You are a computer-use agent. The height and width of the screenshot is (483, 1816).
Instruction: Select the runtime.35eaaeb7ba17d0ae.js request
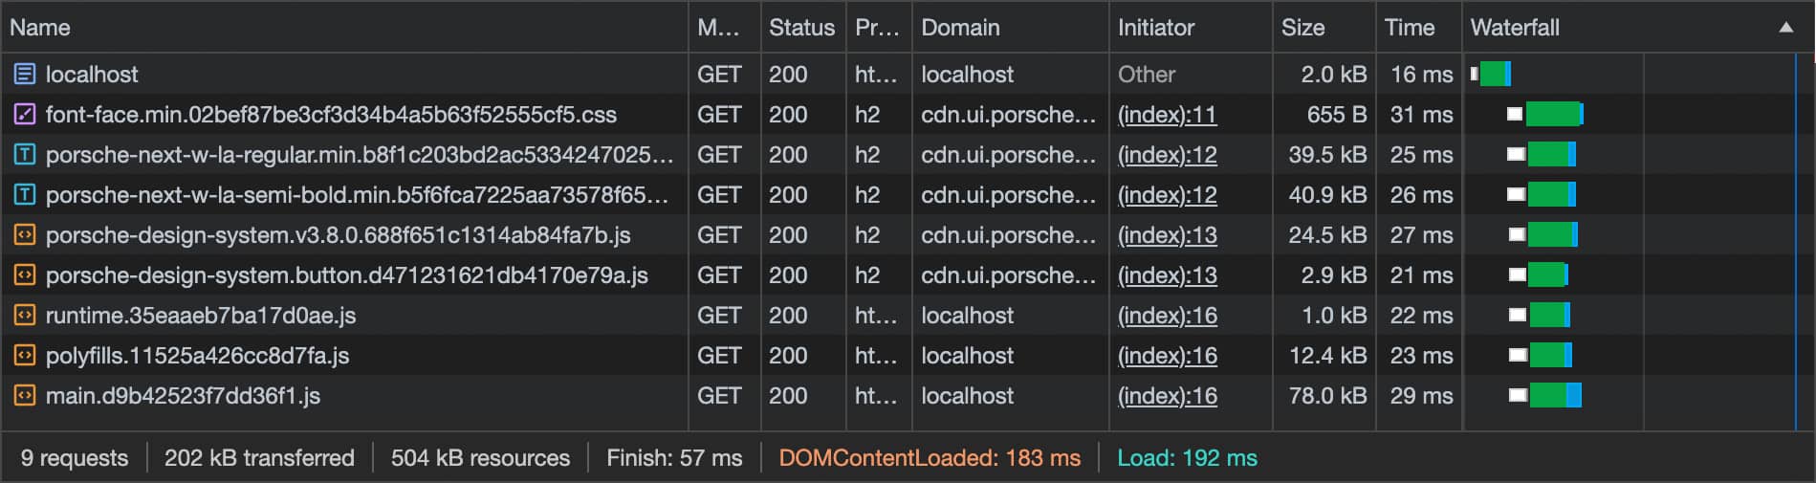point(201,316)
